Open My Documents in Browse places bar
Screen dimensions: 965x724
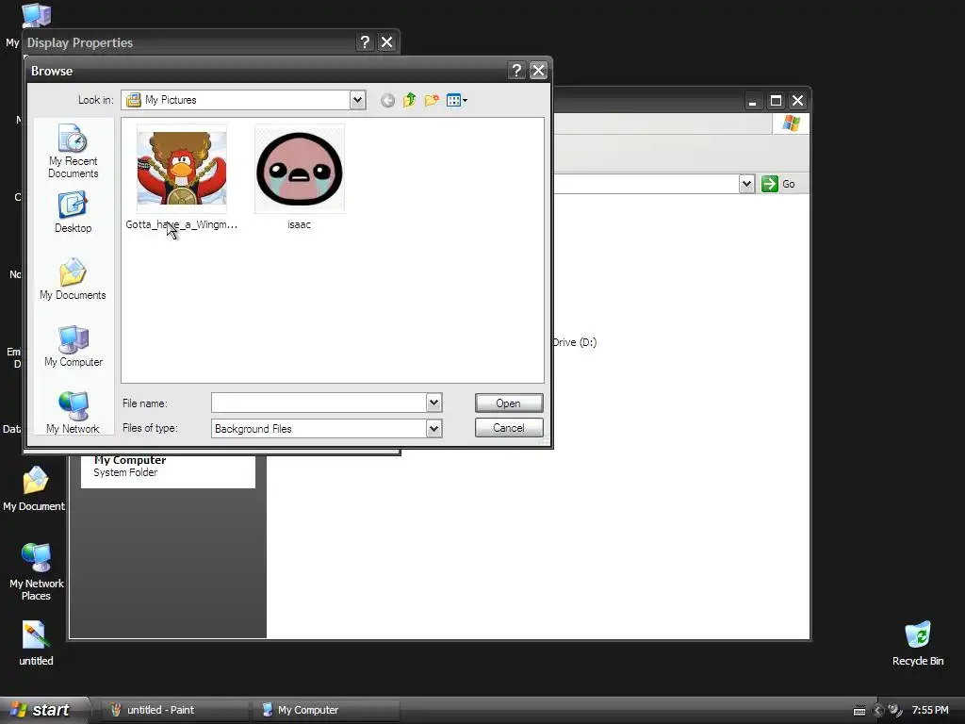tap(73, 279)
